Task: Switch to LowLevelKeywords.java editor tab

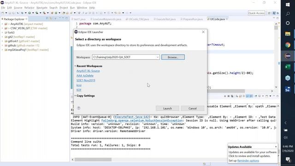Action: [x=107, y=19]
